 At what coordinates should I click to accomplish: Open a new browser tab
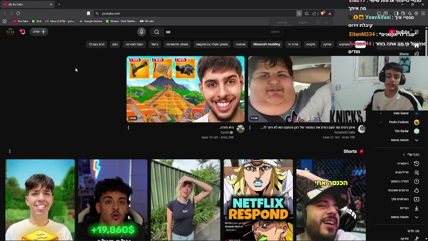59,4
